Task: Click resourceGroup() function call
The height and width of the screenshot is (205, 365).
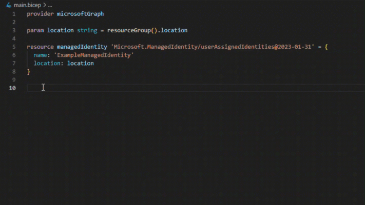Action: coord(132,30)
